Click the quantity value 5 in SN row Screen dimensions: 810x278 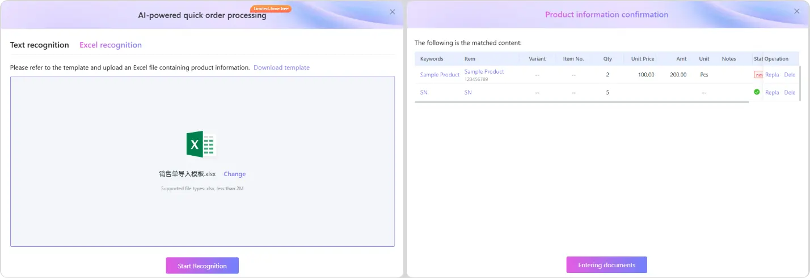click(x=607, y=92)
